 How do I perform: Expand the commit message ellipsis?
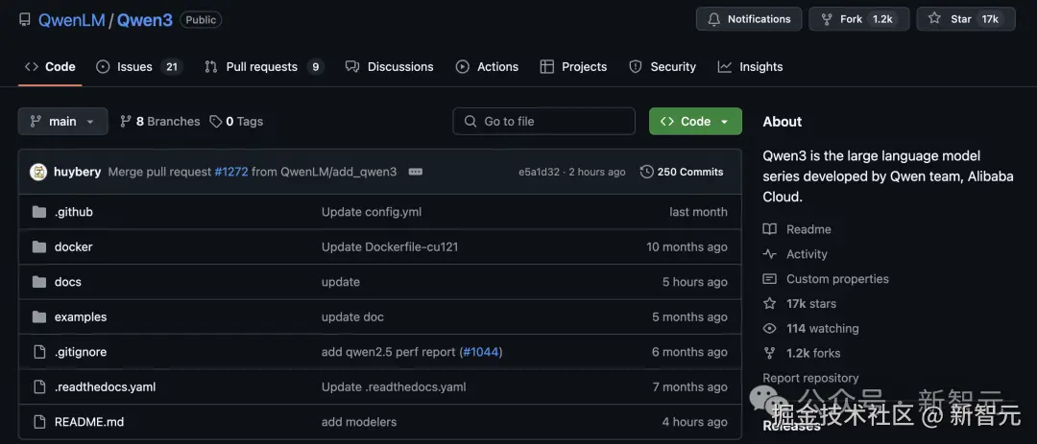tap(416, 172)
